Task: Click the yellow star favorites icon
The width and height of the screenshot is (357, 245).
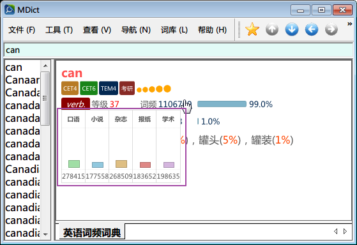Action: coord(252,29)
